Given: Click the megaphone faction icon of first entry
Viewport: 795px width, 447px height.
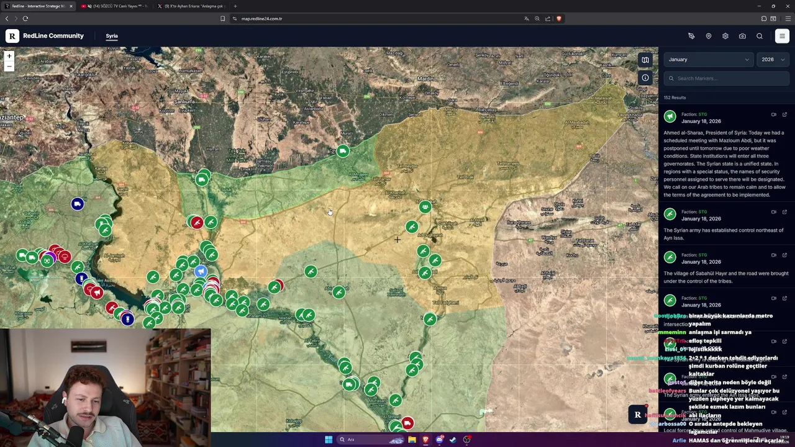Looking at the screenshot, I should pyautogui.click(x=670, y=116).
